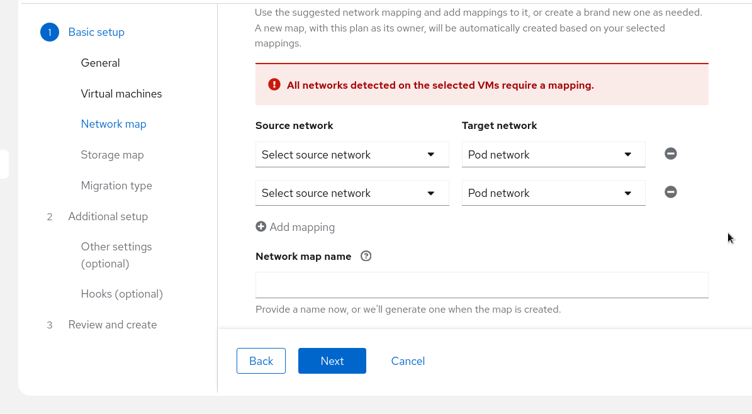Click the Back button
Image resolution: width=752 pixels, height=414 pixels.
pos(261,361)
